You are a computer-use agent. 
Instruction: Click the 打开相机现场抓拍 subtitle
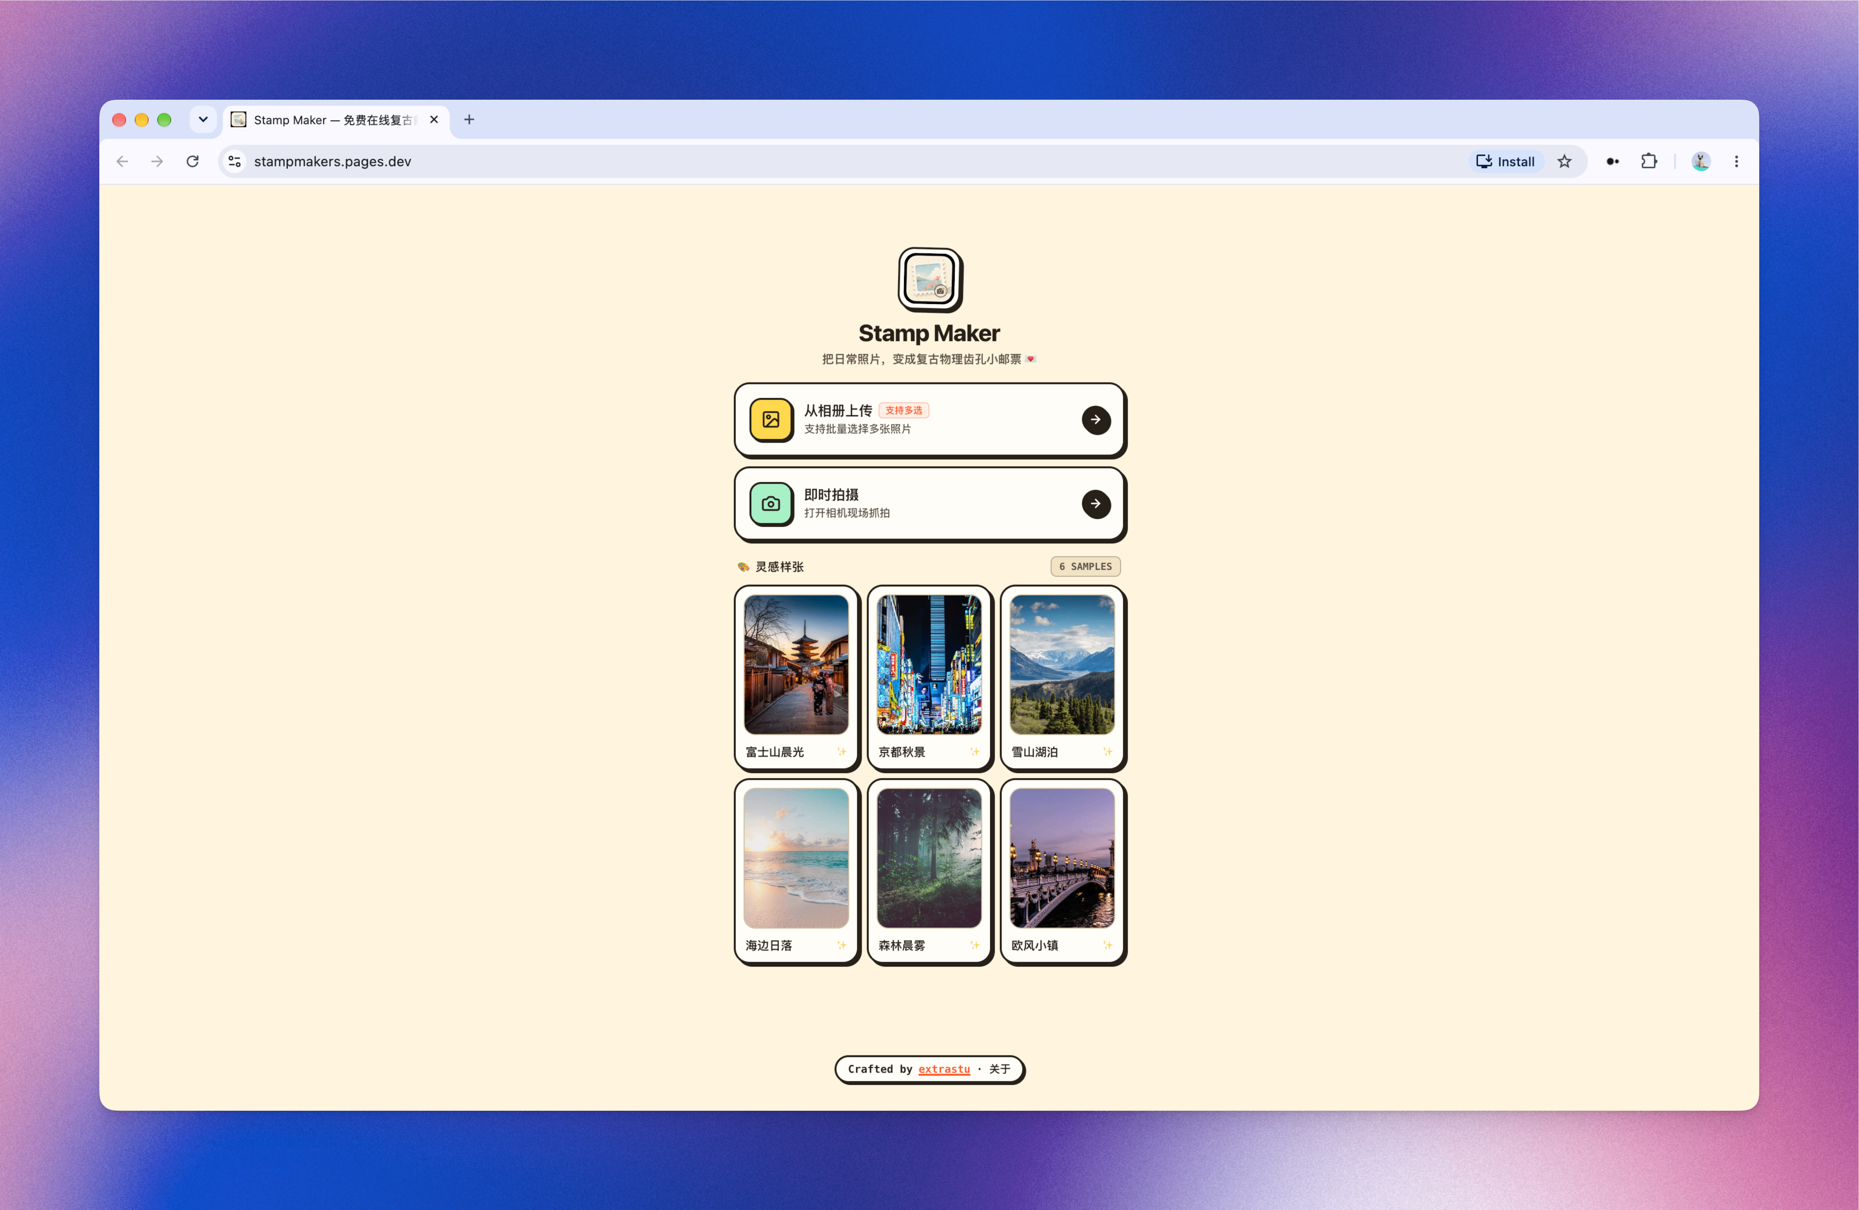tap(847, 513)
